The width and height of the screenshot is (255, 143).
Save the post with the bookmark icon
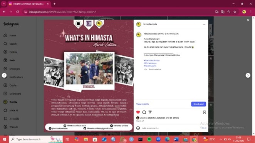(205, 112)
